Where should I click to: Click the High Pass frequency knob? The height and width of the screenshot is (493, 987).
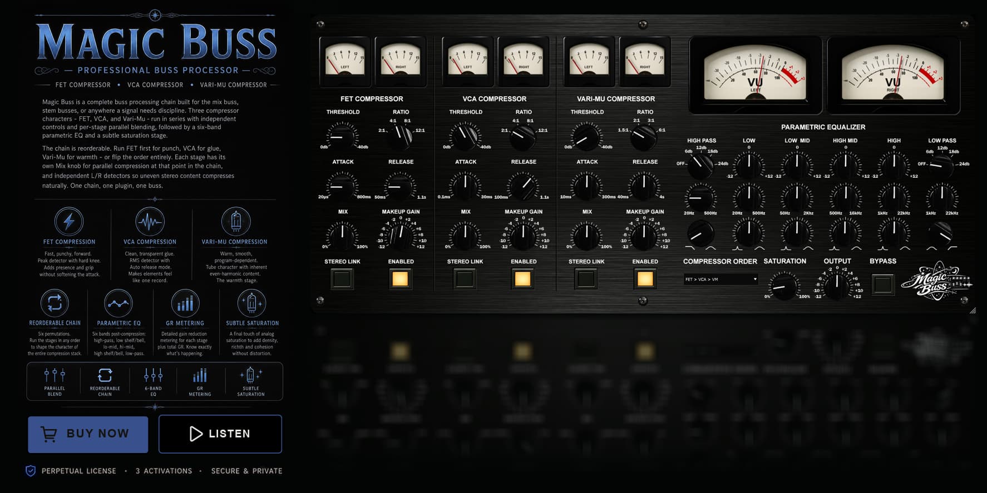coord(700,198)
